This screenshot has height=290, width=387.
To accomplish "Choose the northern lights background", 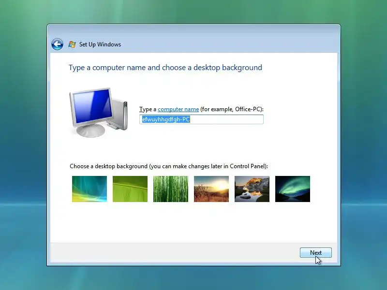I will (293, 189).
